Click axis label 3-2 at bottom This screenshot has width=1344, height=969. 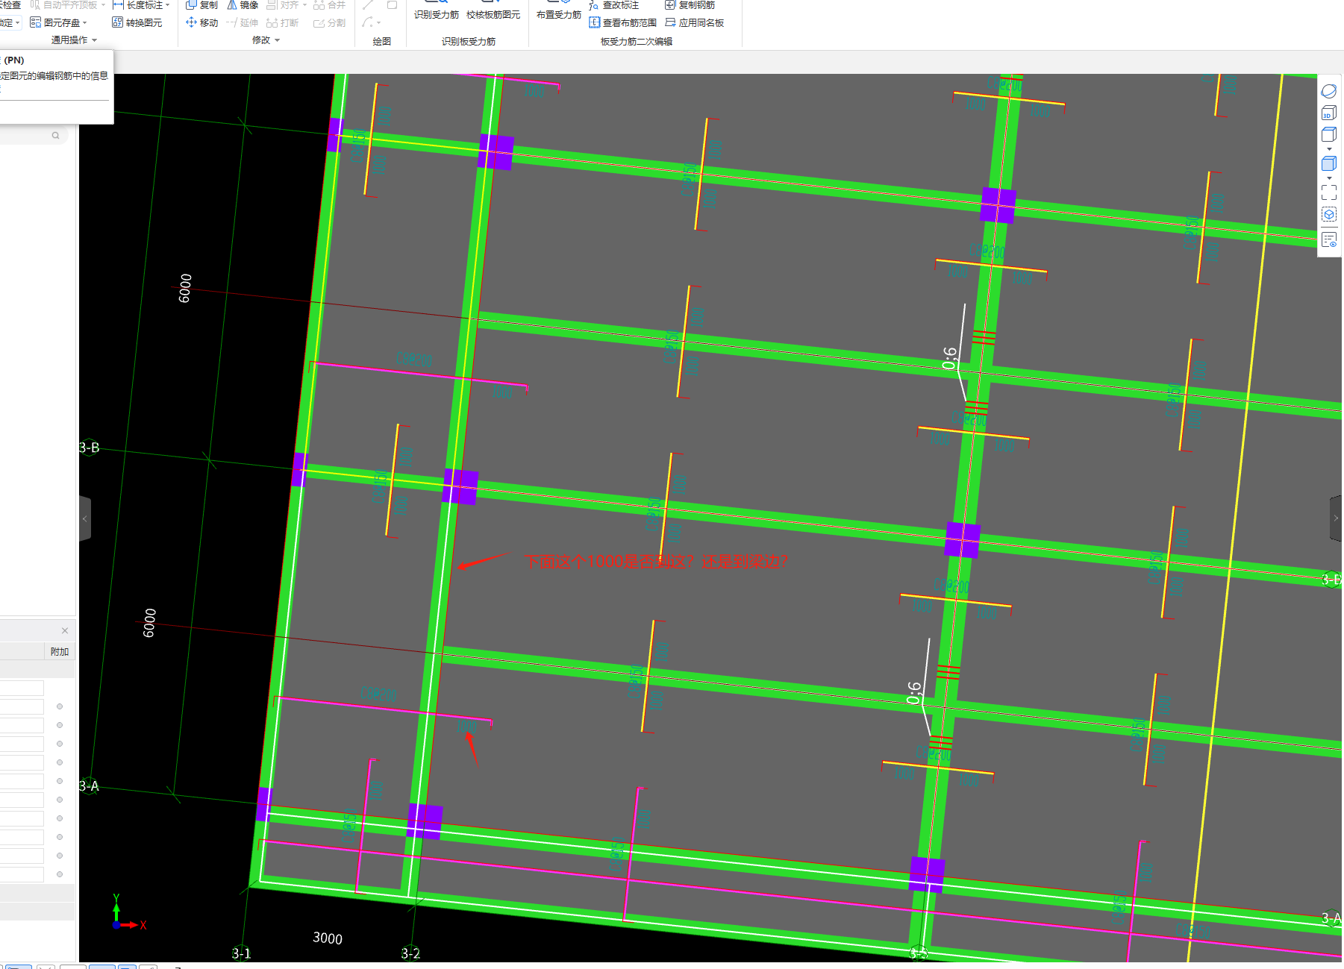410,953
